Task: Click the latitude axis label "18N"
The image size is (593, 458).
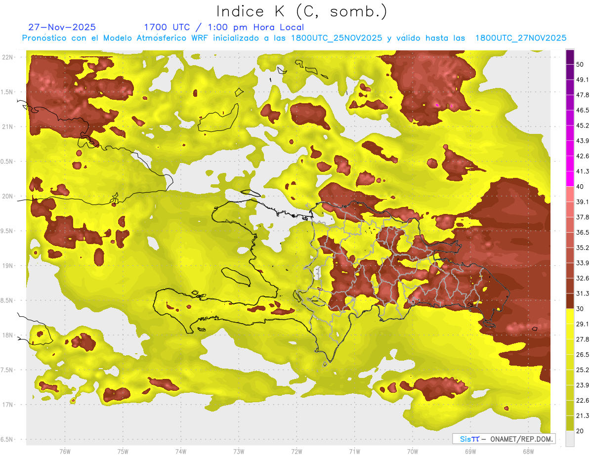Action: (x=7, y=335)
